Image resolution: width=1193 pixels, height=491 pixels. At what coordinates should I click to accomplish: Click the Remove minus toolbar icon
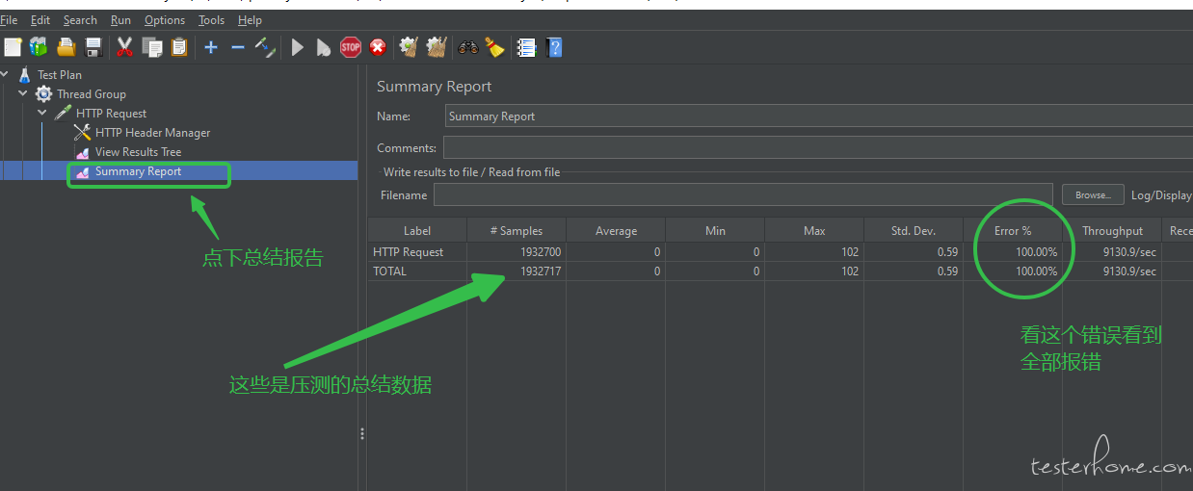click(237, 46)
